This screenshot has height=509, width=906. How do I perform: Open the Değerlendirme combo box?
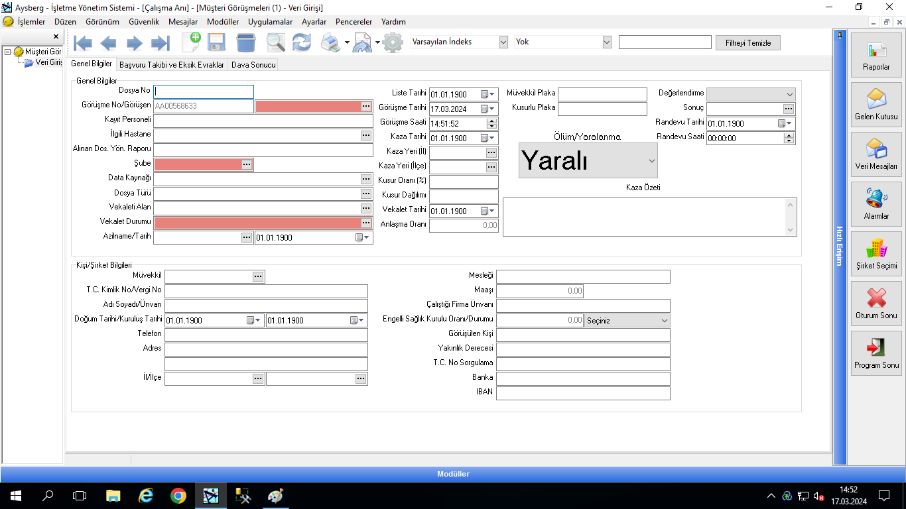789,94
